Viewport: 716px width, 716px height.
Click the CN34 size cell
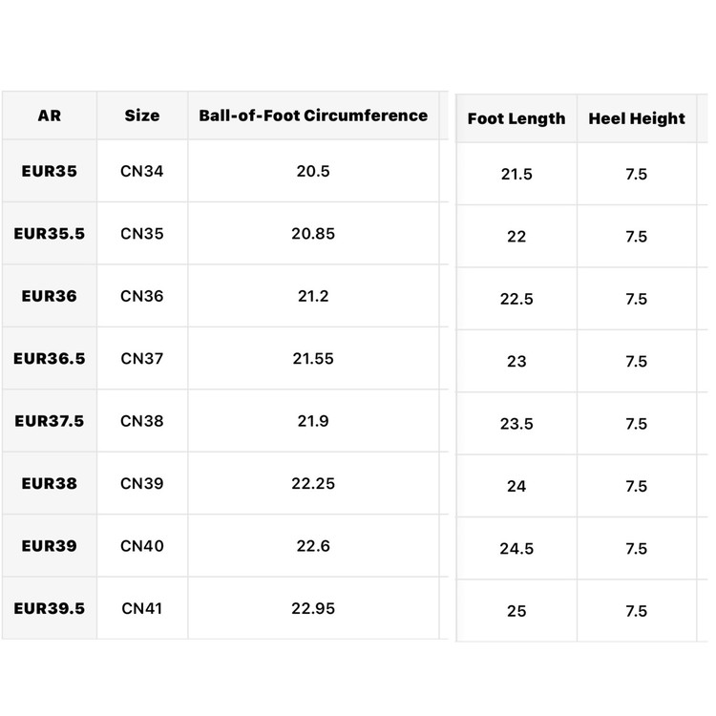[142, 171]
